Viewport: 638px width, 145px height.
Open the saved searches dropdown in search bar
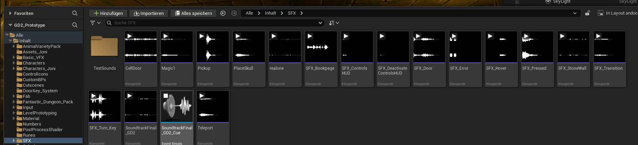pyautogui.click(x=320, y=23)
